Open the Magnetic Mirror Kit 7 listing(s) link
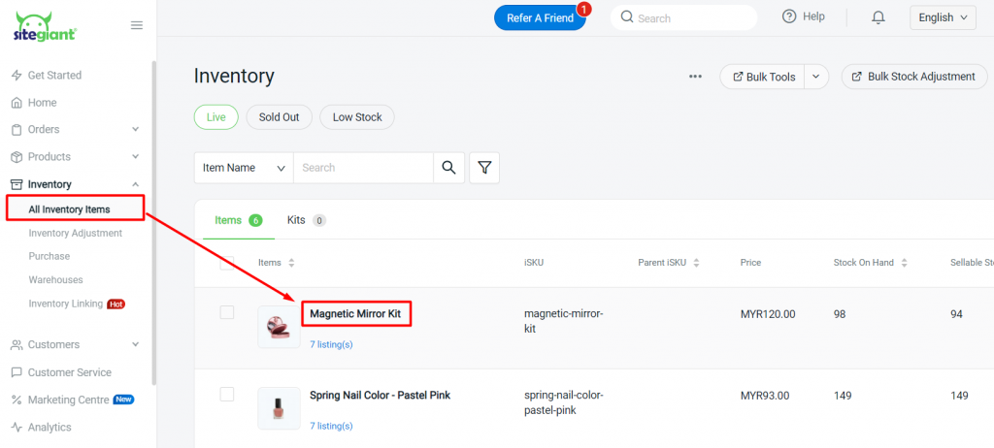Viewport: 994px width, 448px height. [331, 344]
